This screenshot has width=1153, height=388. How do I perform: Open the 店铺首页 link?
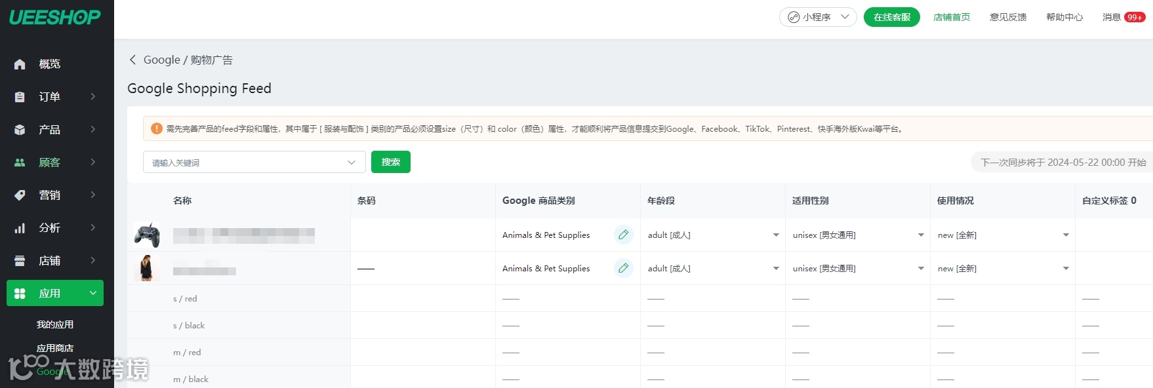point(952,17)
